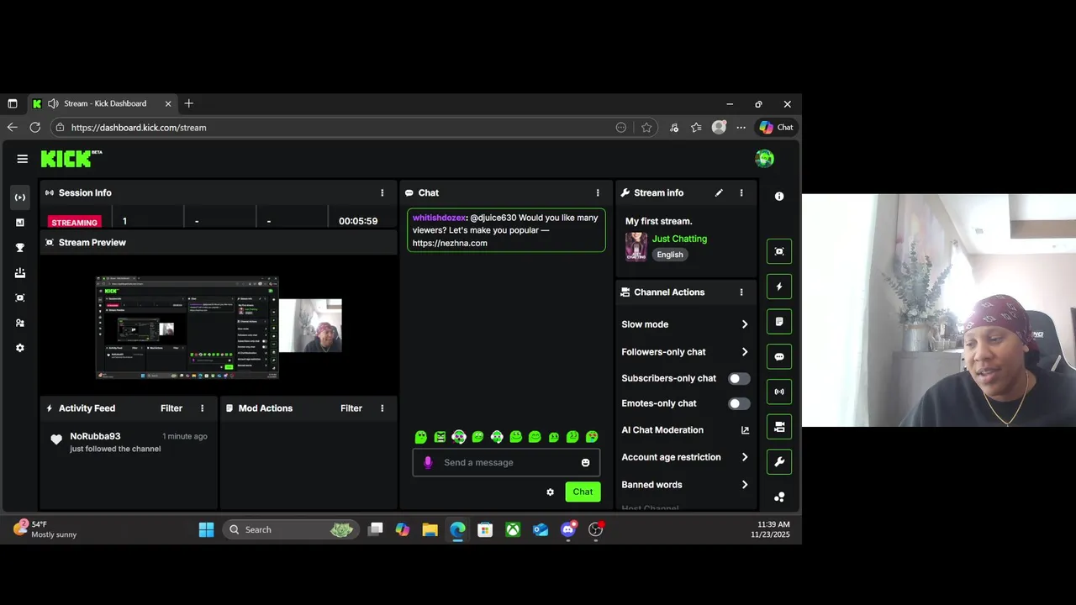Mute the tab using speaker icon
Screen dimensions: 1076x605
[x=53, y=103]
